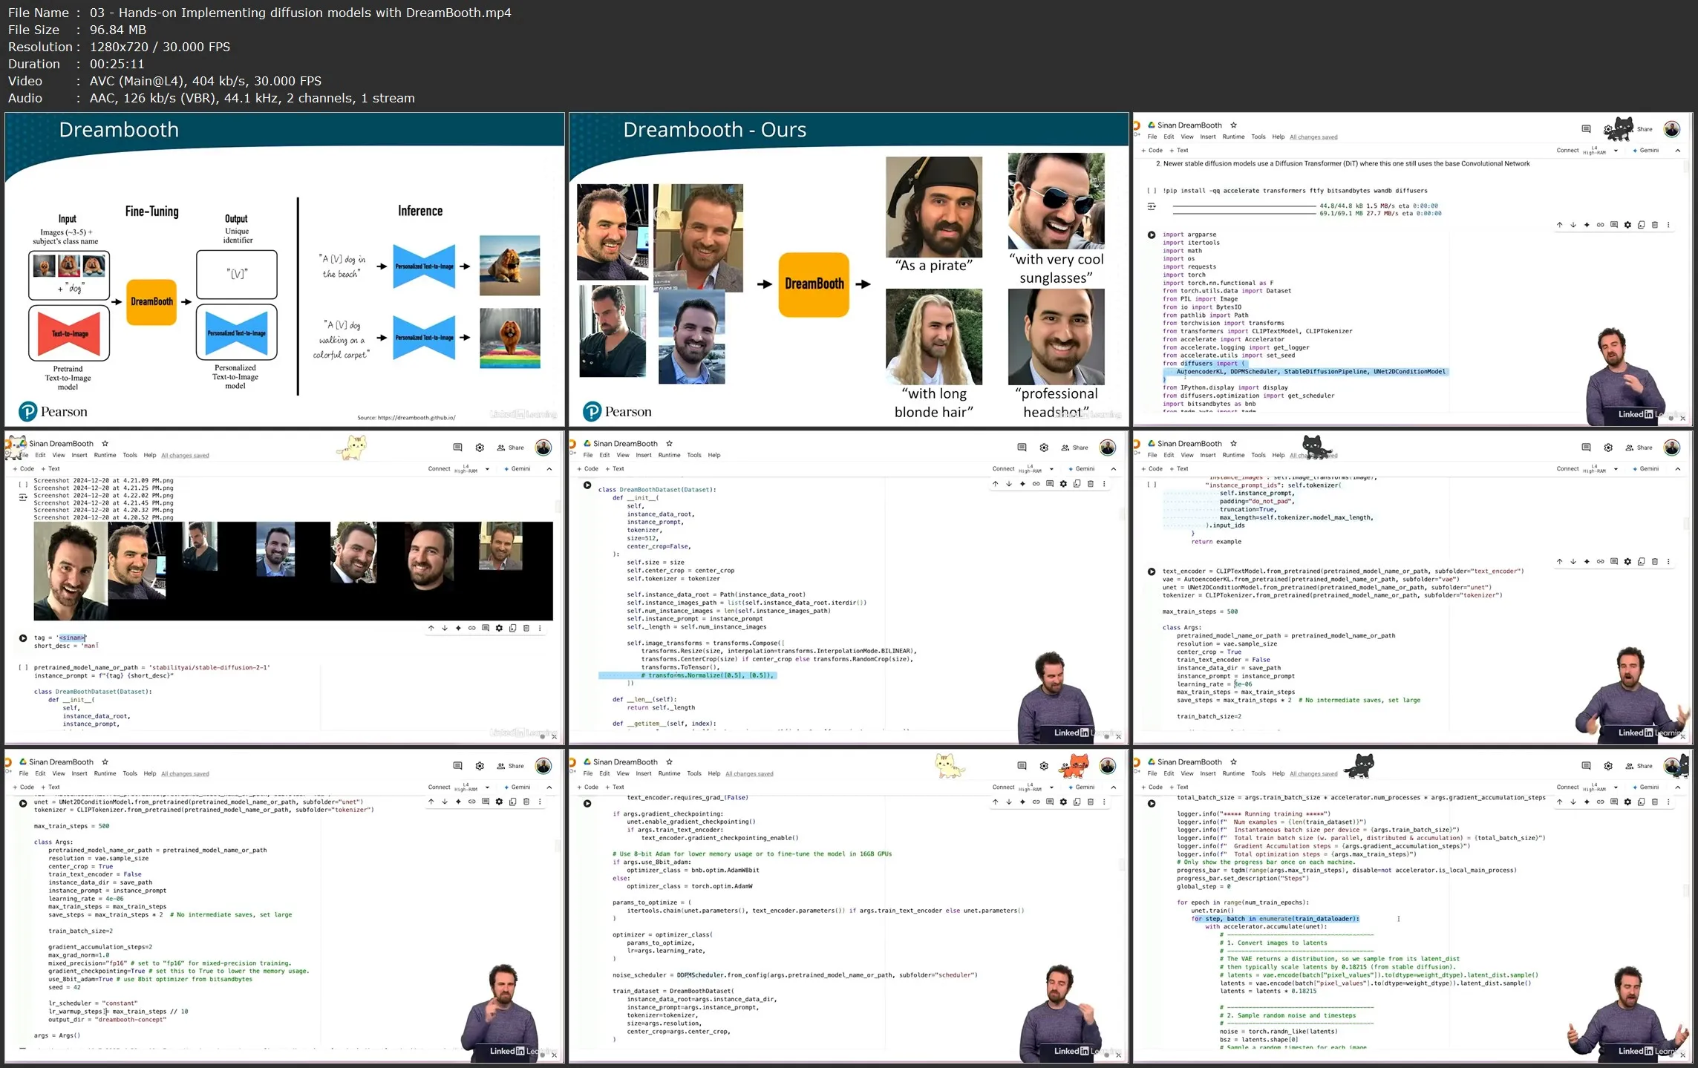Click Share in face-screenshots notebook header
1698x1068 pixels.
(511, 448)
